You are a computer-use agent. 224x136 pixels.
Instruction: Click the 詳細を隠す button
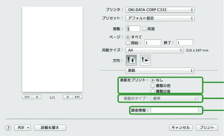(x=50, y=128)
